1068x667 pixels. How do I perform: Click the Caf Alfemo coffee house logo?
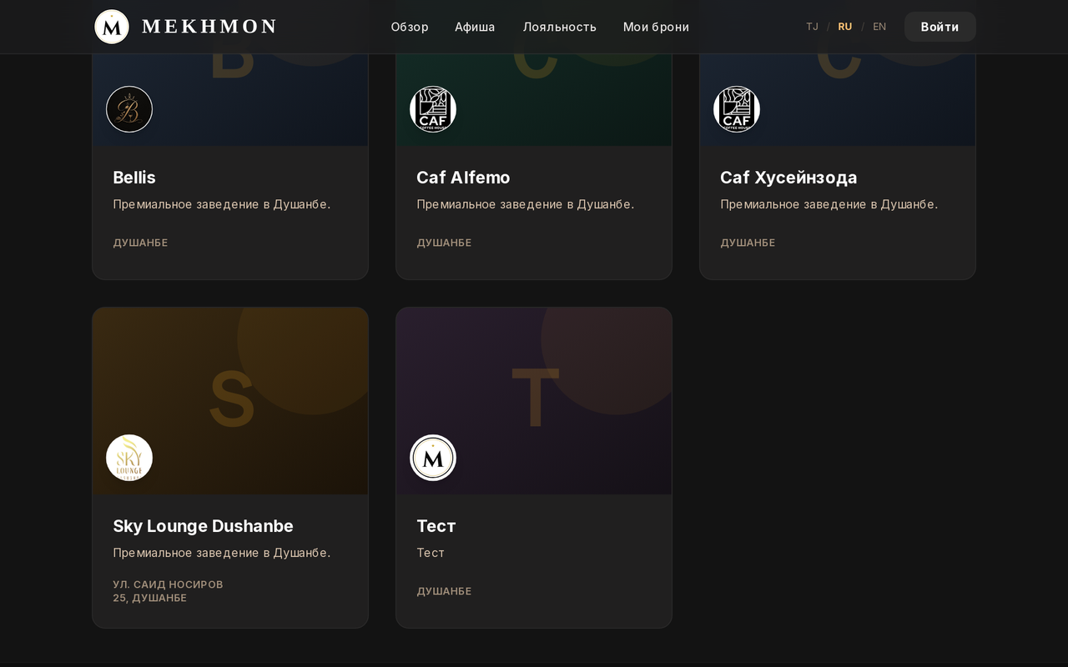pyautogui.click(x=433, y=109)
